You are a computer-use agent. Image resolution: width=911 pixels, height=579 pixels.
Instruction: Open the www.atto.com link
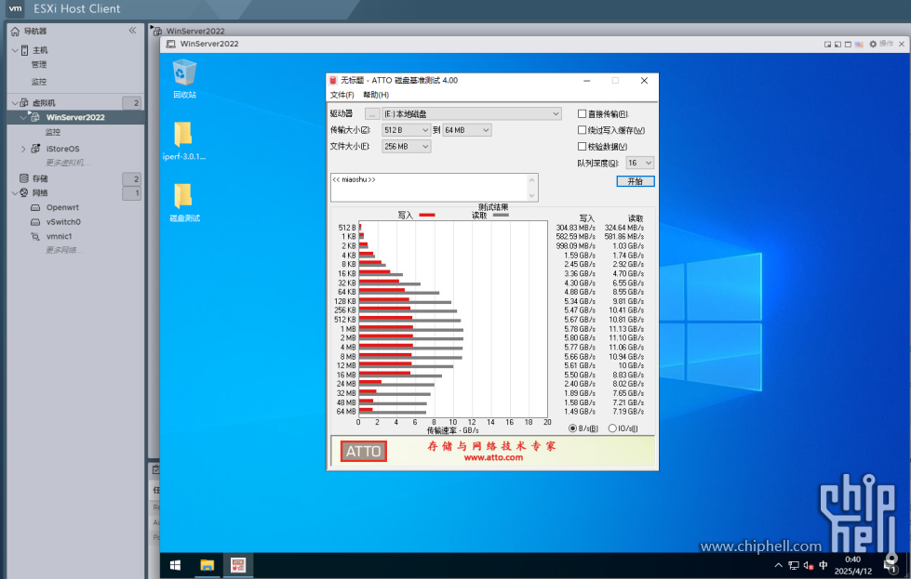coord(493,457)
